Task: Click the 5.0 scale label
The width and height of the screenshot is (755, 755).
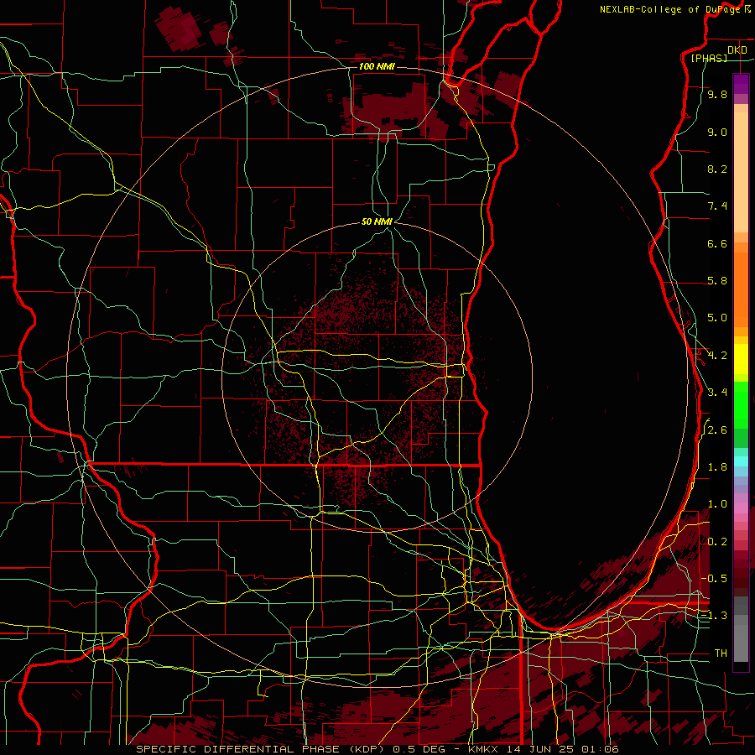Action: click(x=717, y=318)
